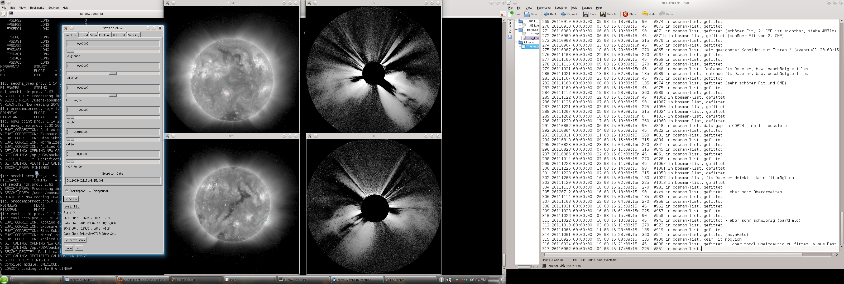
Task: Click Terminal panel button at Kate bottom
Action: coord(550,266)
